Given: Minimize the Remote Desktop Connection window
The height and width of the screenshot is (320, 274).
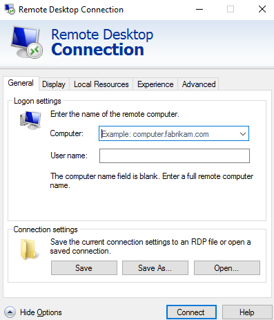Looking at the screenshot, I should (199, 9).
